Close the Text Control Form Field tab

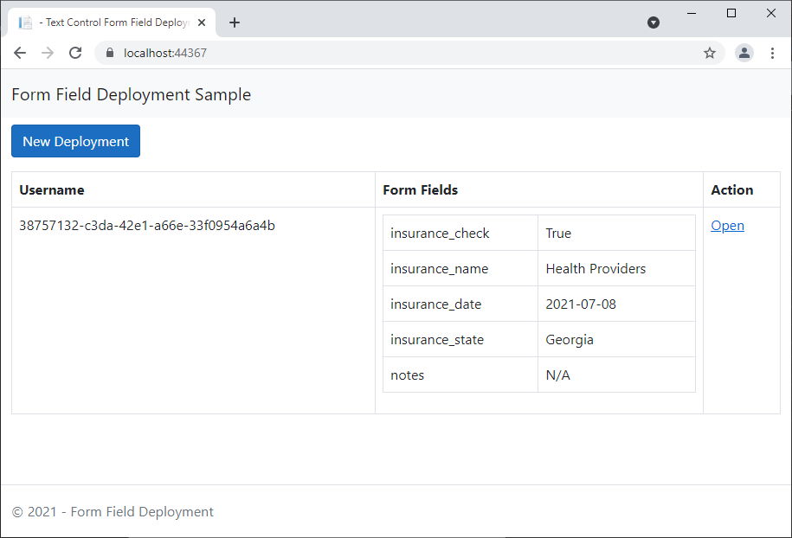202,22
